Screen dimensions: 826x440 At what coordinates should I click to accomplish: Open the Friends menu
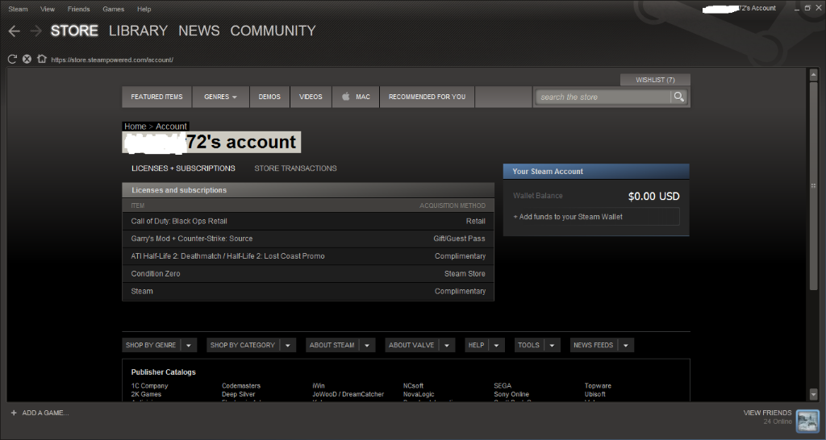78,9
